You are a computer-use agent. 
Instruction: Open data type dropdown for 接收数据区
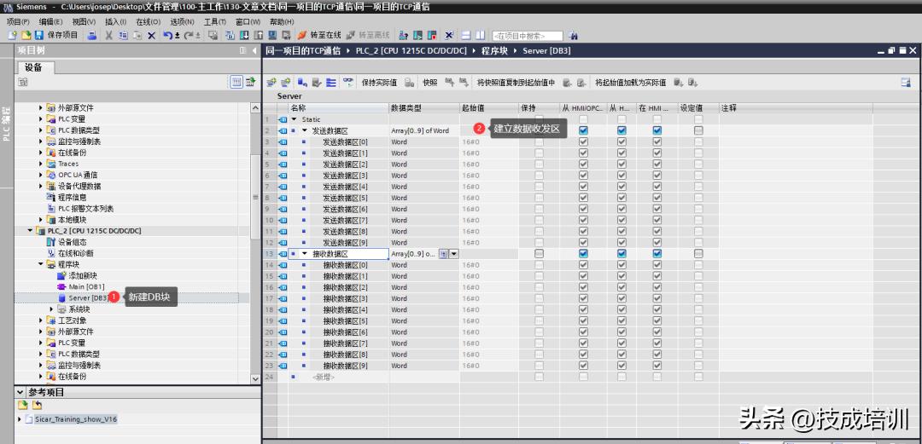click(x=454, y=254)
